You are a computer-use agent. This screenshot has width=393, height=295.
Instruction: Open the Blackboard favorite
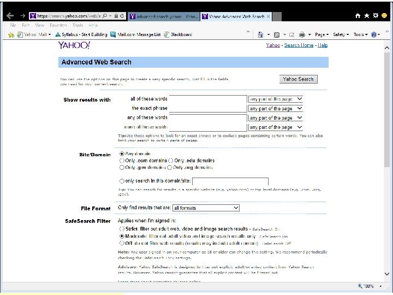pos(178,34)
